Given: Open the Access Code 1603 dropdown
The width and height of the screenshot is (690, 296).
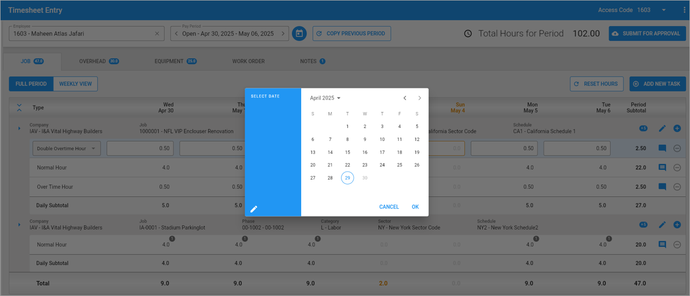Looking at the screenshot, I should coord(664,10).
